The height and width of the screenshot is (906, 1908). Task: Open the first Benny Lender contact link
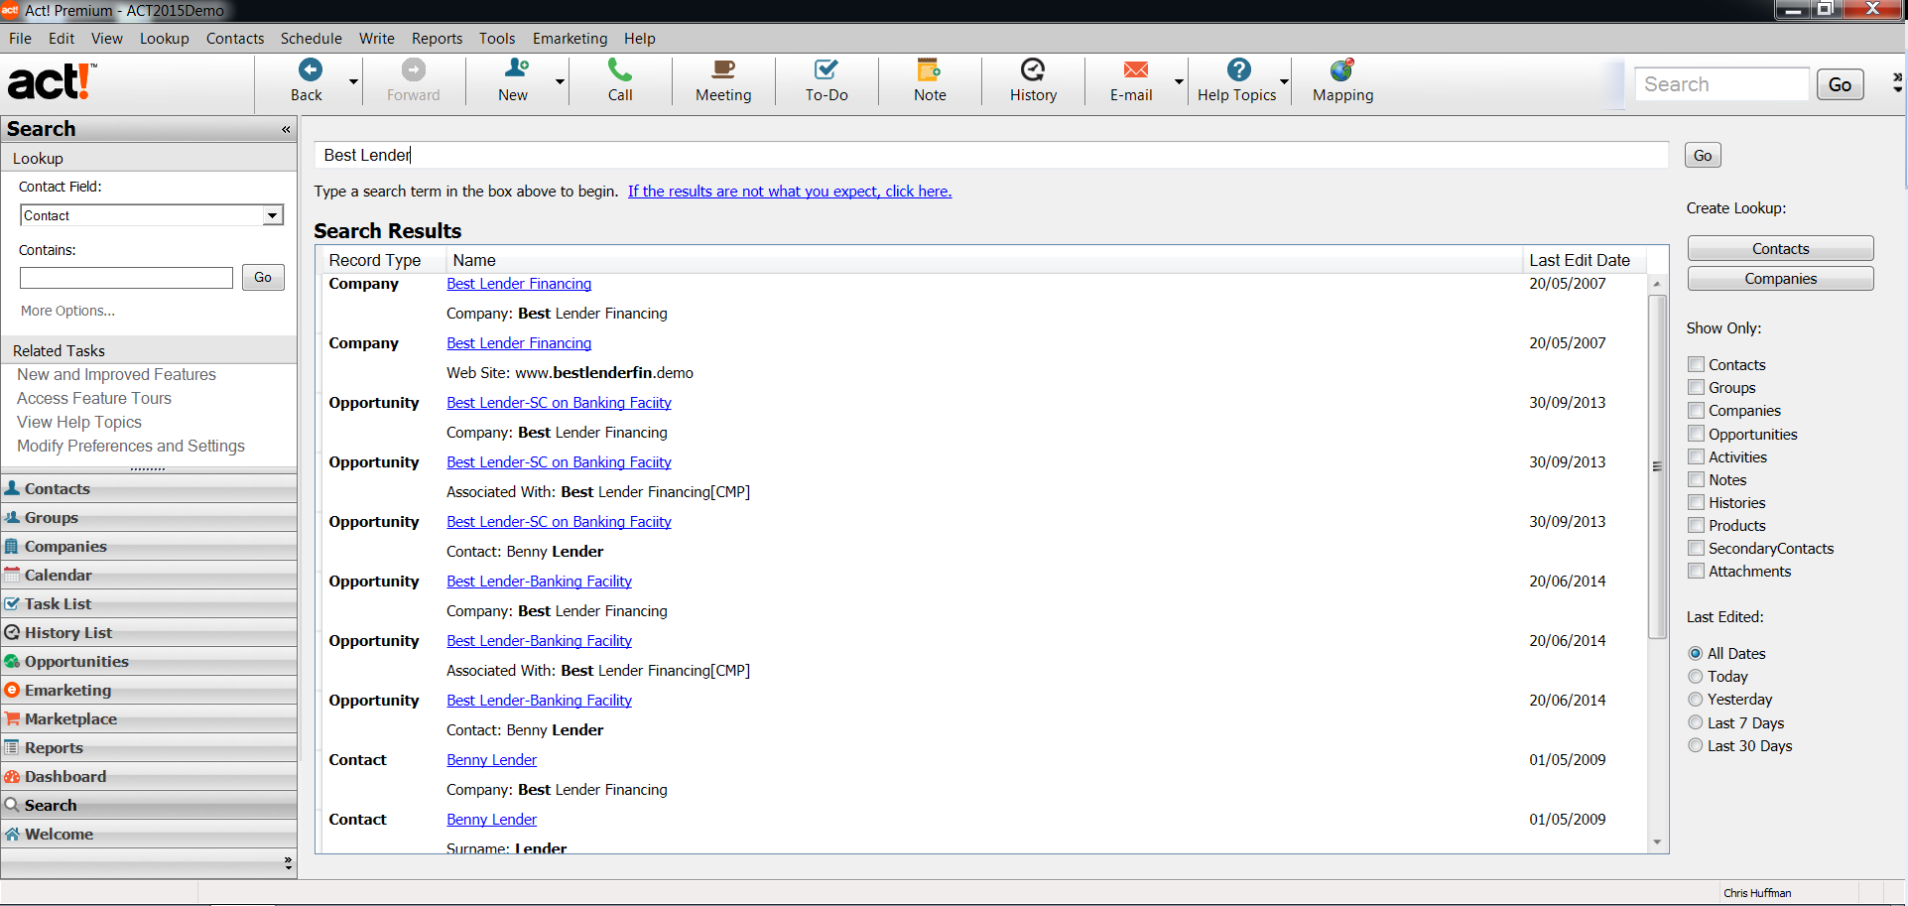(491, 760)
